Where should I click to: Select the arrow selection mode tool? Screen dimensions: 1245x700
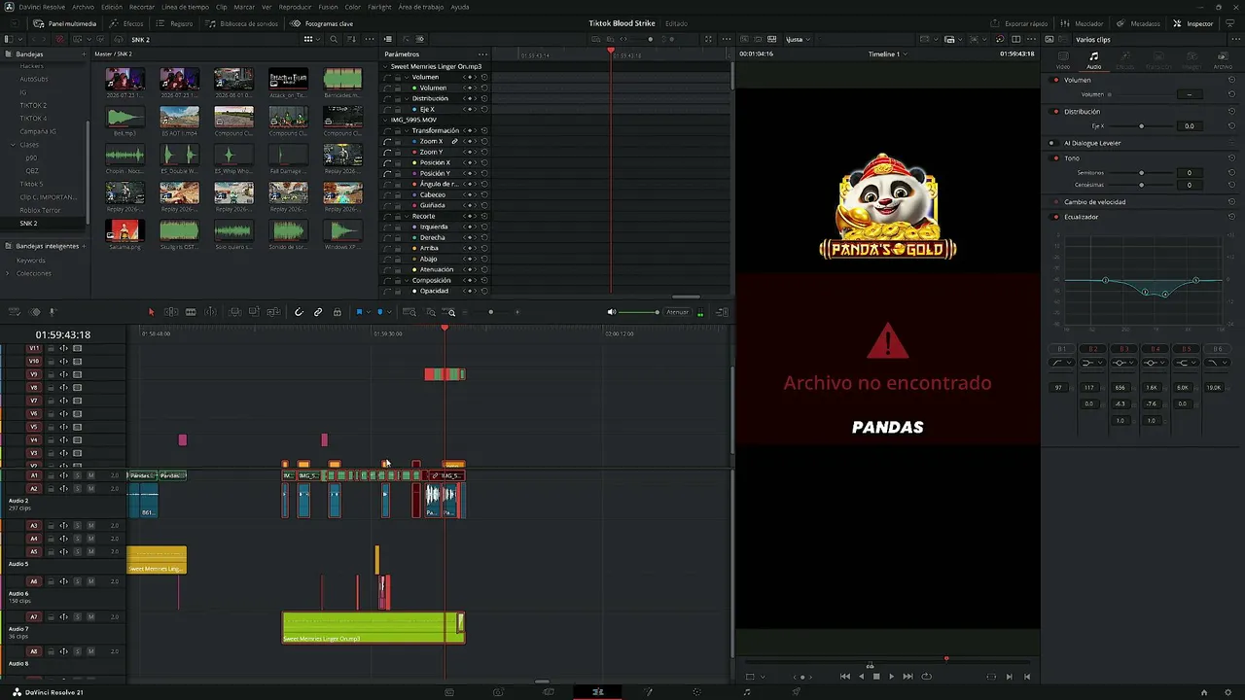point(151,312)
